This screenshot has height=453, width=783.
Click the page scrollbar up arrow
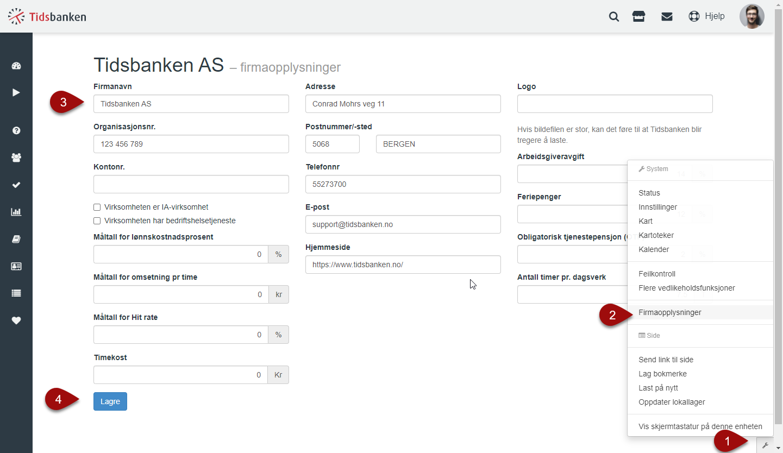(x=779, y=4)
